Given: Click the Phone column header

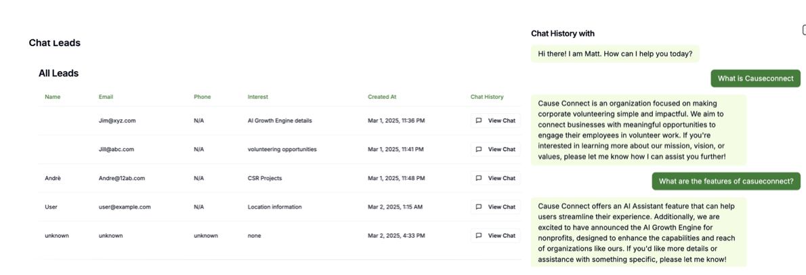Looking at the screenshot, I should 202,97.
